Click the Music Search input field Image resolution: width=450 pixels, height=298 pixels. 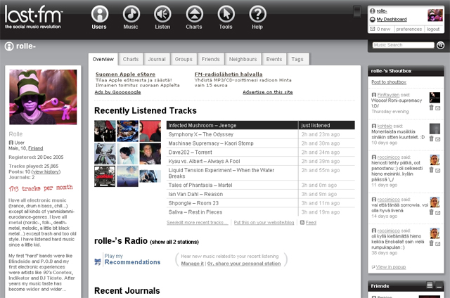[x=403, y=45]
